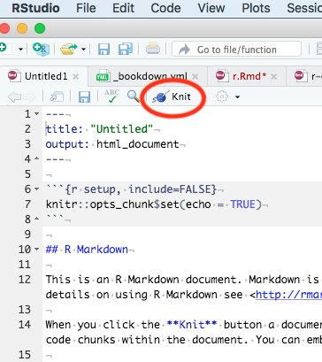The image size is (322, 362).
Task: Close the r.Rmd tab
Action: coord(273,77)
